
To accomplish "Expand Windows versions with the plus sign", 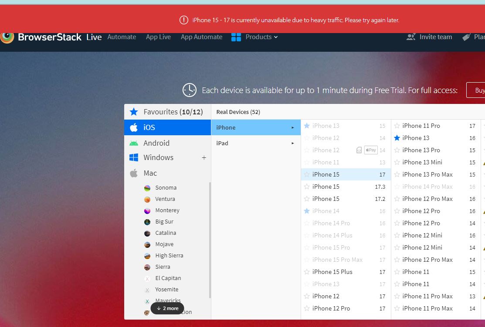I will pyautogui.click(x=204, y=157).
